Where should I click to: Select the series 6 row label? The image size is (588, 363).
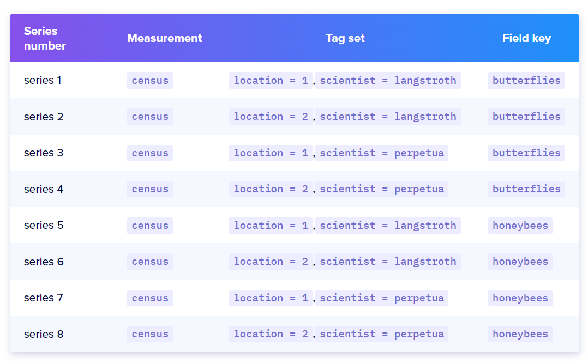pos(44,262)
